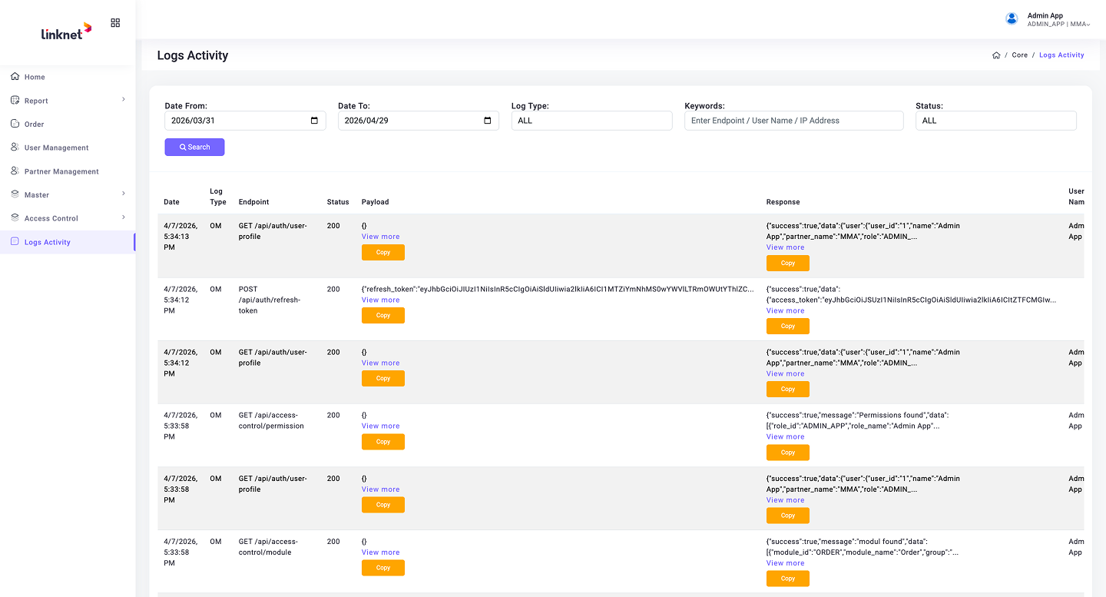The height and width of the screenshot is (597, 1106).
Task: Open the Log Type dropdown
Action: [x=592, y=121]
